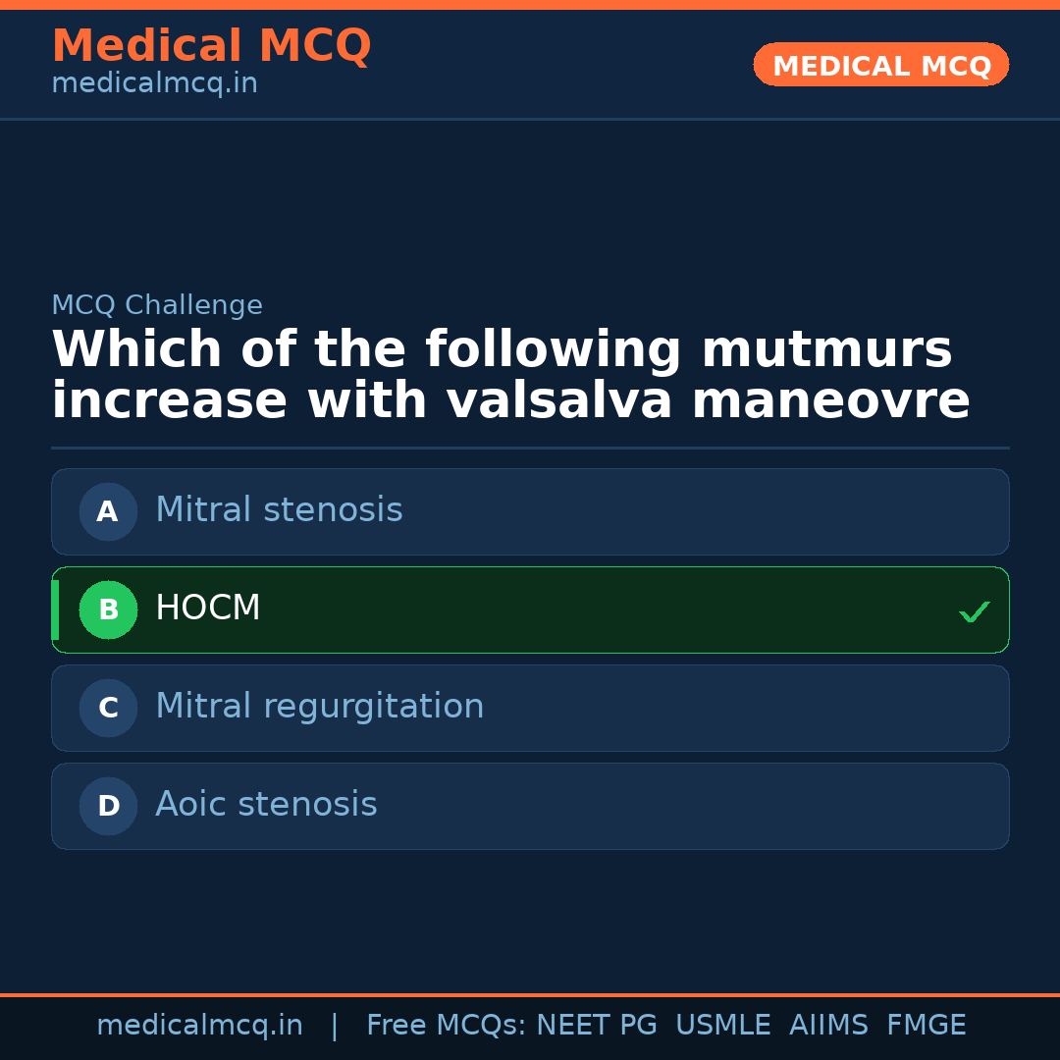
Task: Click the circular D badge icon
Action: point(108,806)
